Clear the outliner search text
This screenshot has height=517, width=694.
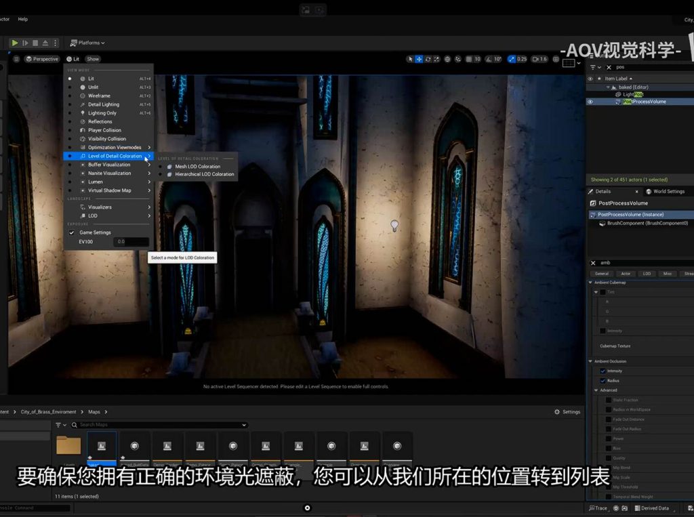tap(609, 67)
